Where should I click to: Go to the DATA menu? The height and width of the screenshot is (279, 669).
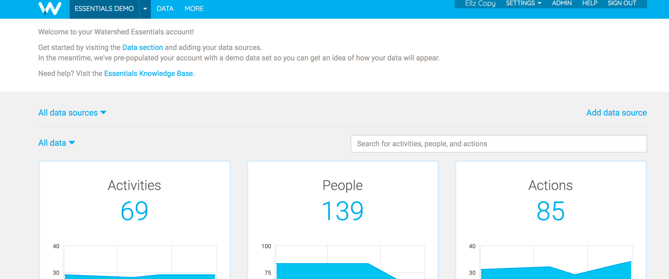tap(165, 9)
